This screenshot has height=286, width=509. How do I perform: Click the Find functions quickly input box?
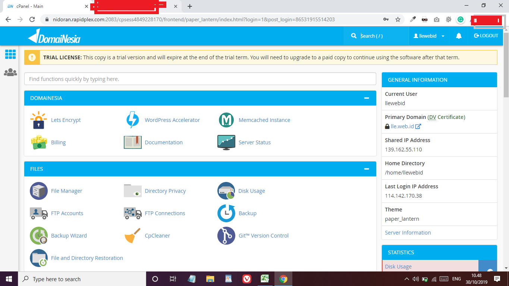click(x=200, y=79)
